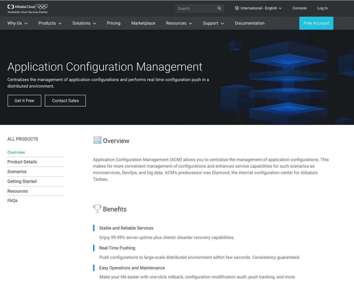The image size is (354, 282).
Task: Expand the Support menu
Action: pyautogui.click(x=213, y=23)
